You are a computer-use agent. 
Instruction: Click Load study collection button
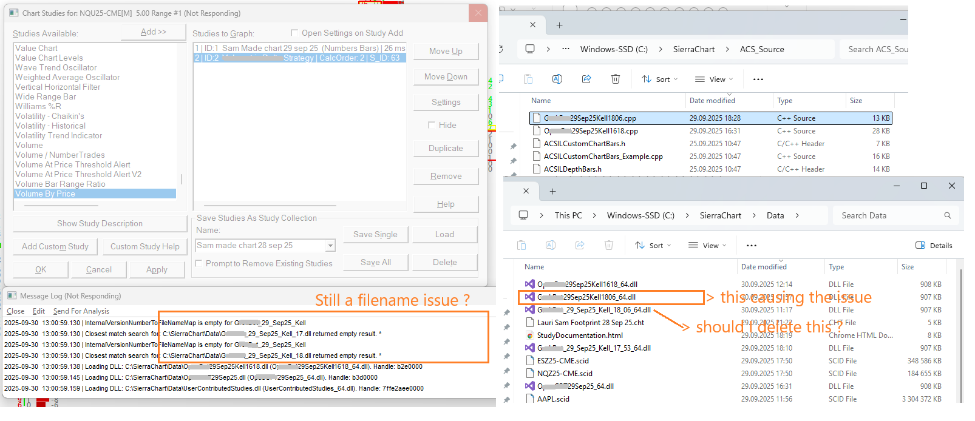pyautogui.click(x=444, y=234)
